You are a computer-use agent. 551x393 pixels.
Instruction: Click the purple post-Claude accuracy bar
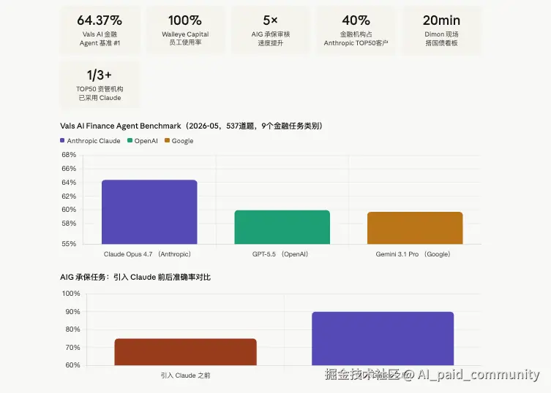[383, 339]
